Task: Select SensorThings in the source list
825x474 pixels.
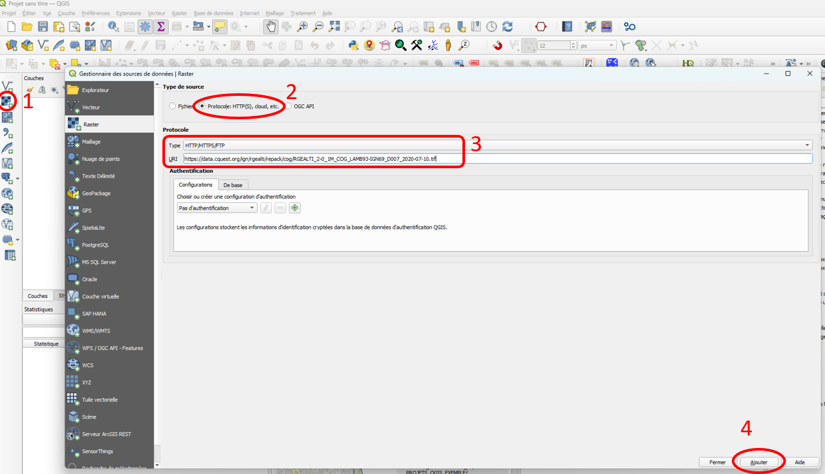Action: point(110,451)
